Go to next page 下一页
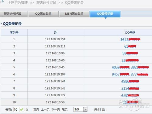Image resolution: width=152 pixels, height=114 pixels. tap(56, 109)
